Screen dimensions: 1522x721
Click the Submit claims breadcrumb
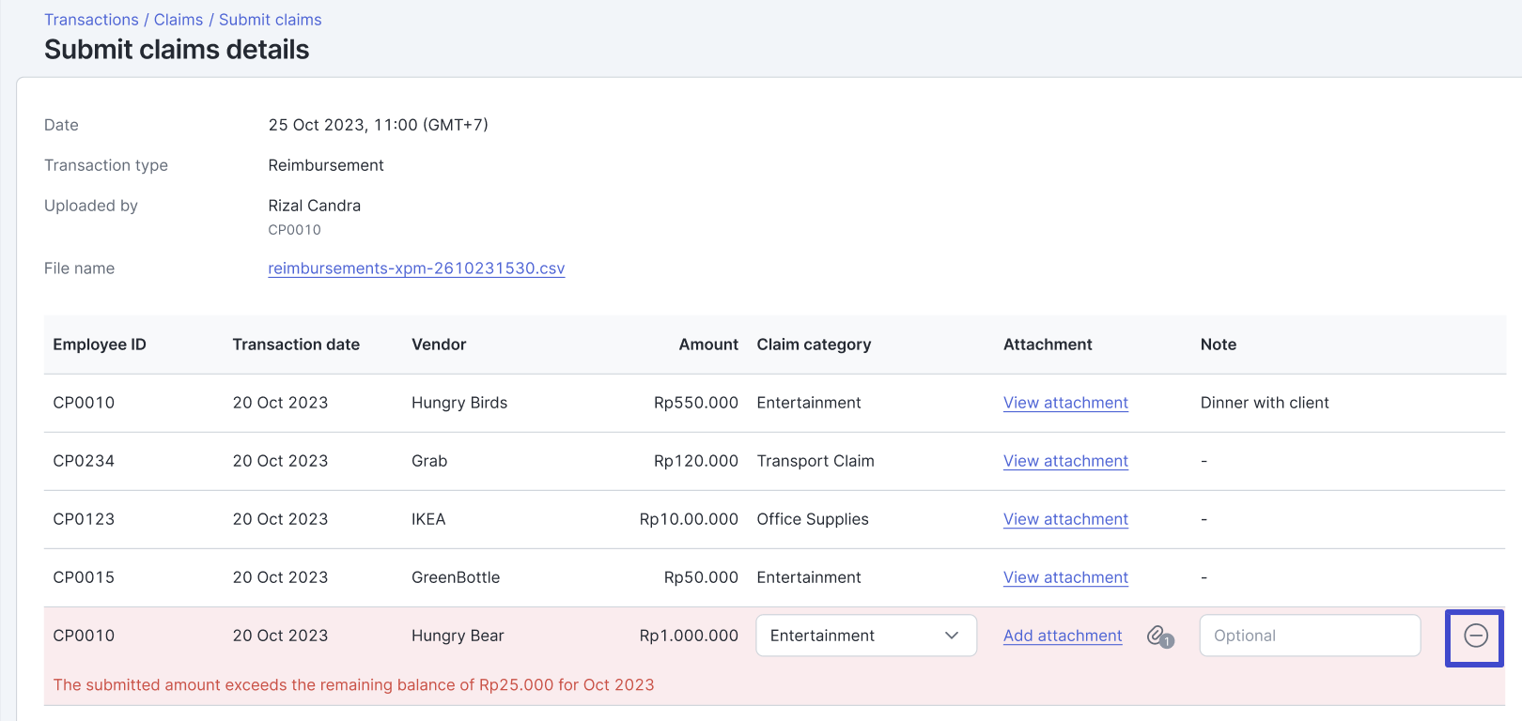coord(270,20)
